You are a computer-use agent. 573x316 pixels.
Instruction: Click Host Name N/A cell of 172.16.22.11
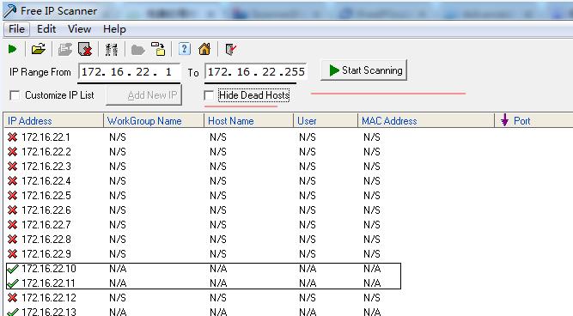point(218,283)
